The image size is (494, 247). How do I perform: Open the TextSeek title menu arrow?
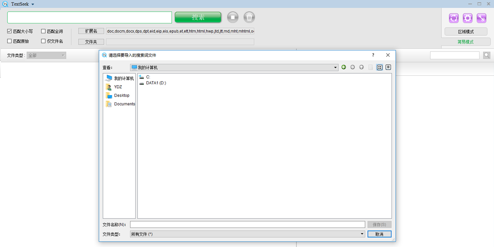coord(33,4)
